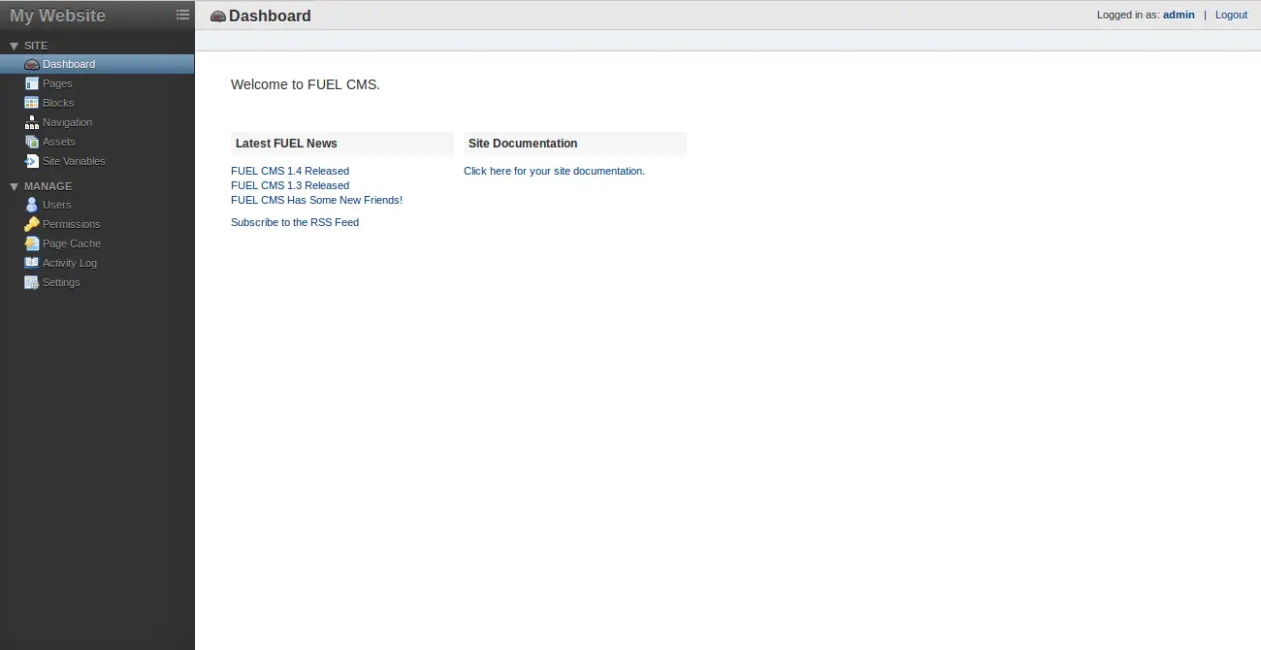
Task: Go to Permissions page
Action: (x=97, y=224)
